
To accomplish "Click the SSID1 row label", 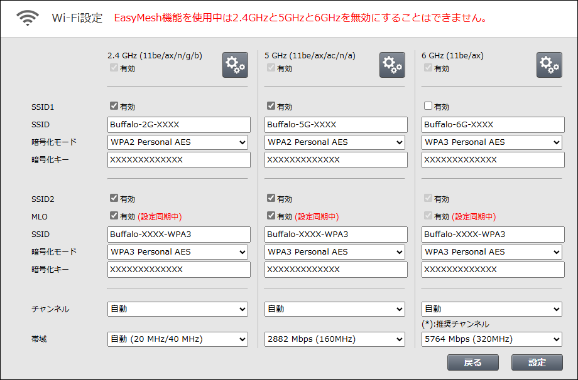I will (43, 107).
